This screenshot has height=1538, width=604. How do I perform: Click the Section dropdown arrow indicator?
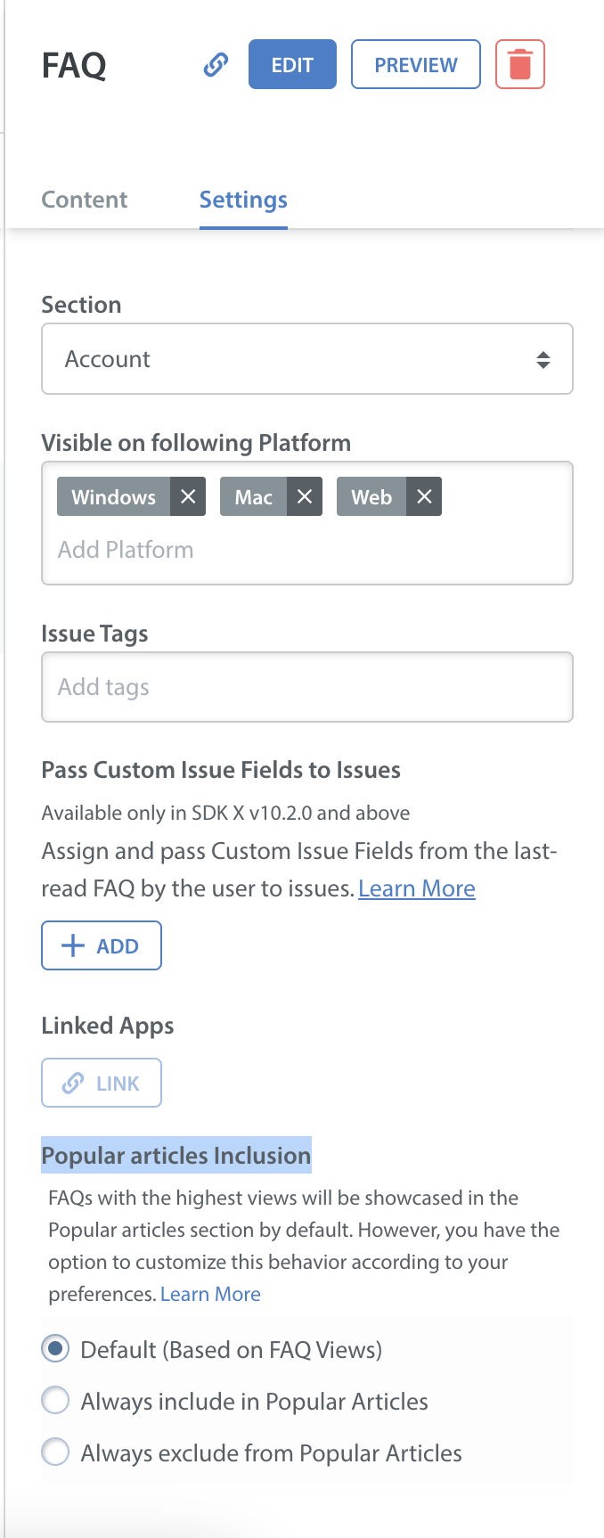tap(543, 360)
